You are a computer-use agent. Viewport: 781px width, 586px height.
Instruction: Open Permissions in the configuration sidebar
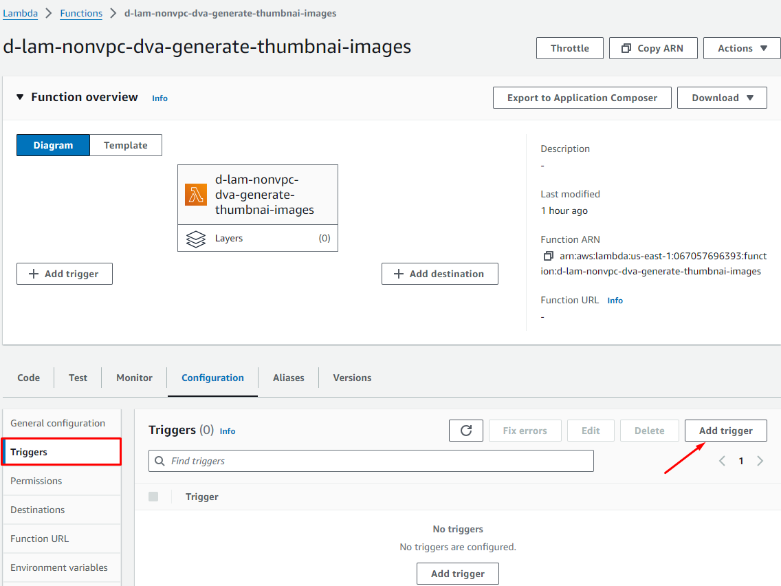click(x=36, y=481)
